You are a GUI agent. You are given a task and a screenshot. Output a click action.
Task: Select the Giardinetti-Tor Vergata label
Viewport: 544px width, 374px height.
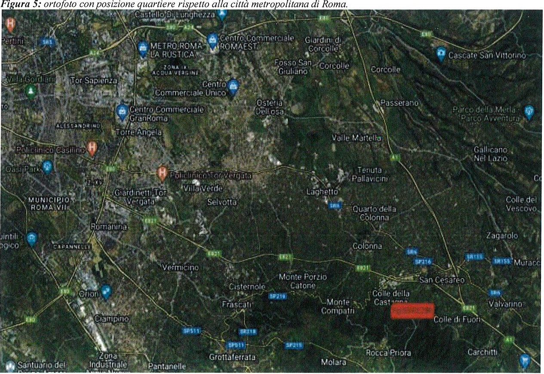point(141,197)
